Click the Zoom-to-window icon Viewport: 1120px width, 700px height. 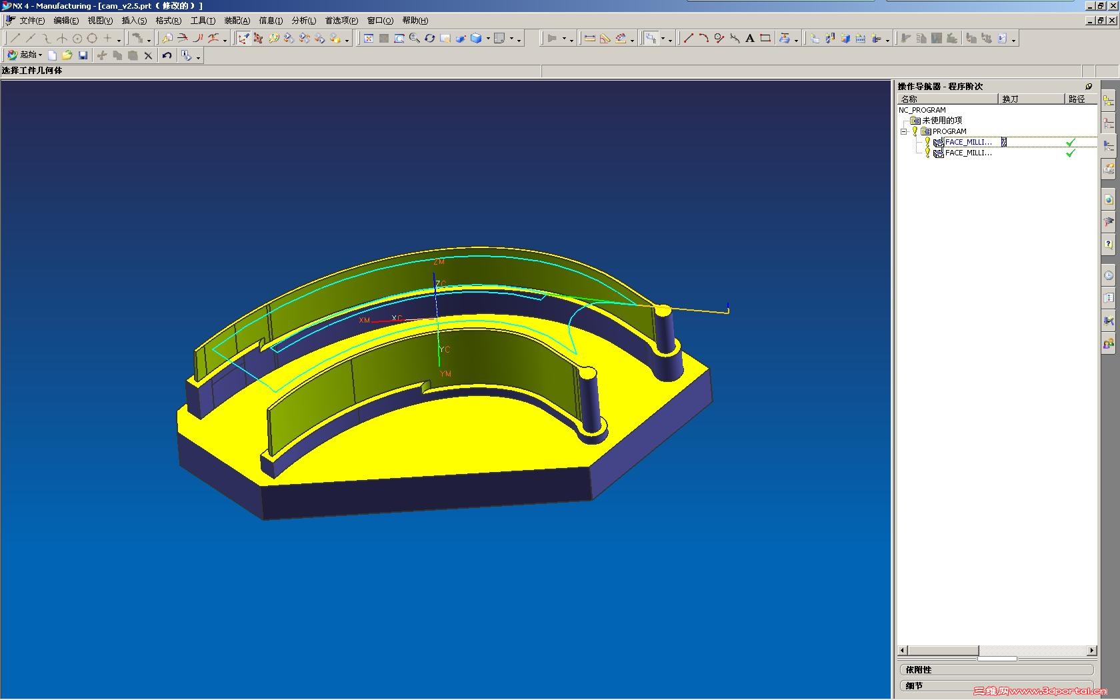(399, 39)
